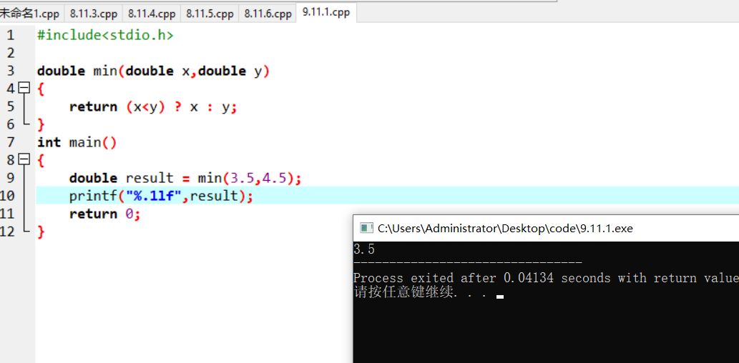The width and height of the screenshot is (739, 363).
Task: Click line number 7 in the gutter
Action: (x=10, y=142)
